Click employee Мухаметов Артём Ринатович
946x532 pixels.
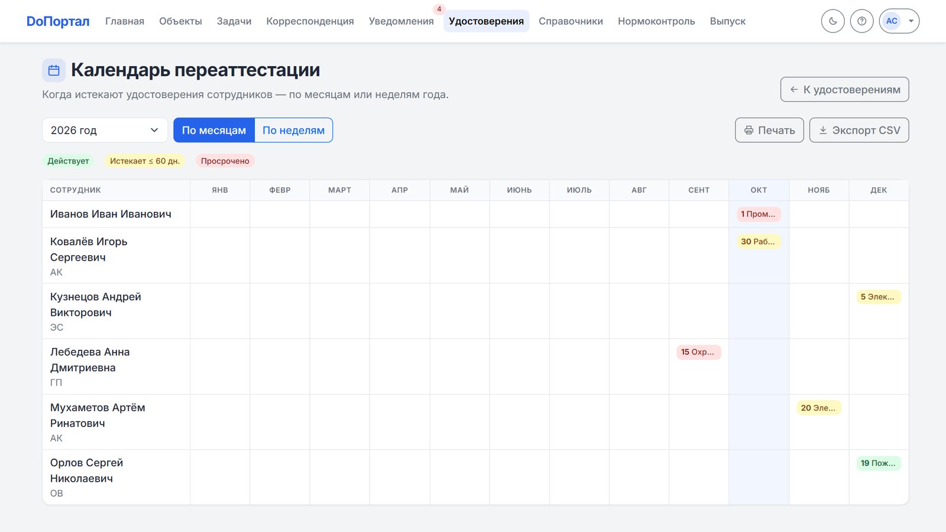[98, 415]
